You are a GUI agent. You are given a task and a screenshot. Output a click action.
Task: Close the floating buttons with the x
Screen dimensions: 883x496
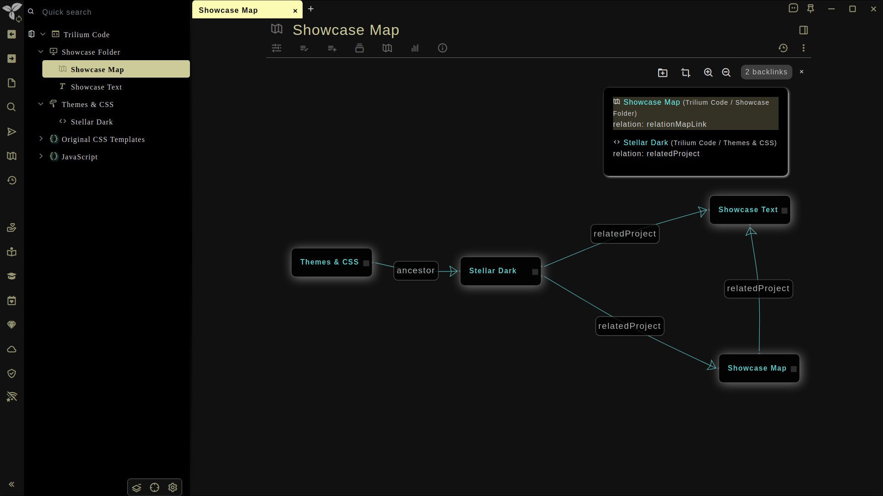click(x=802, y=72)
